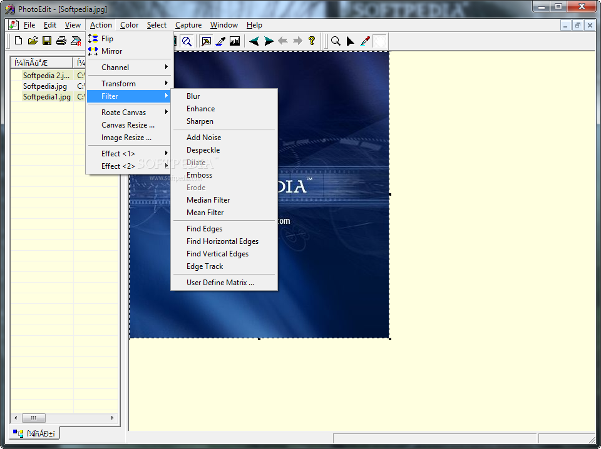Choose Emboss filter

[224, 175]
